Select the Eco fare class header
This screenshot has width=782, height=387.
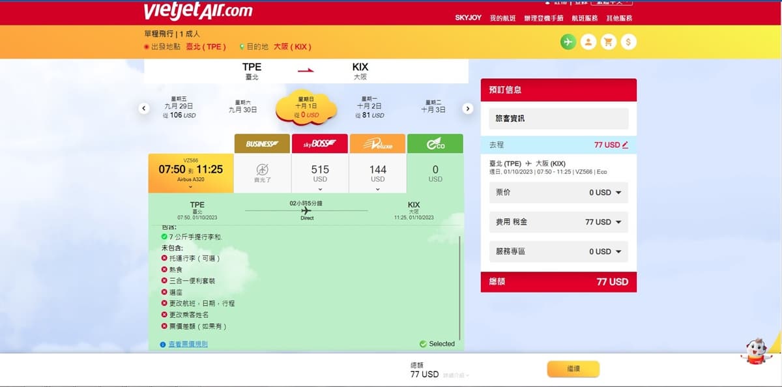(435, 144)
